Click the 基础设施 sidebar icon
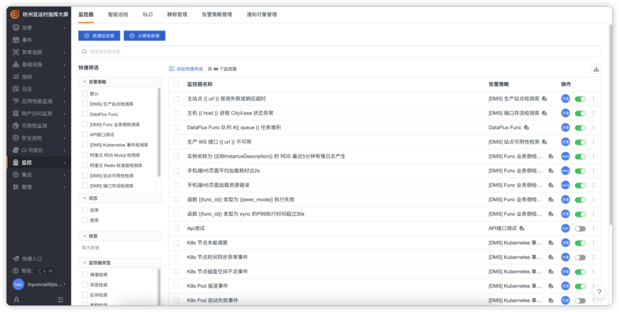The width and height of the screenshot is (619, 312). click(x=16, y=64)
